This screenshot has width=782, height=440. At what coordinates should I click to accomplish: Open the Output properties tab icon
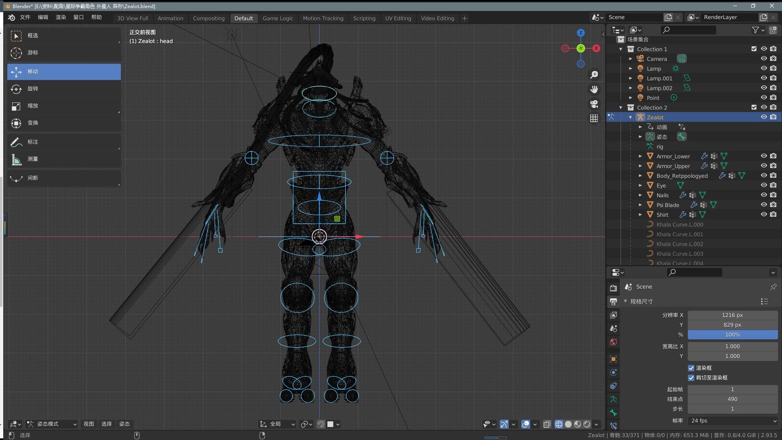coord(613,302)
